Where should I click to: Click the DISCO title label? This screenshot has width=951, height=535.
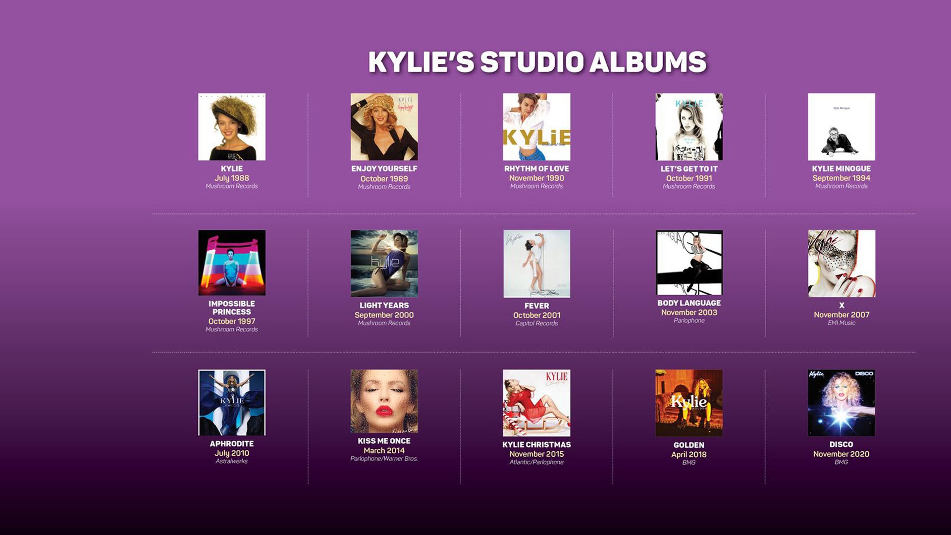click(x=841, y=444)
